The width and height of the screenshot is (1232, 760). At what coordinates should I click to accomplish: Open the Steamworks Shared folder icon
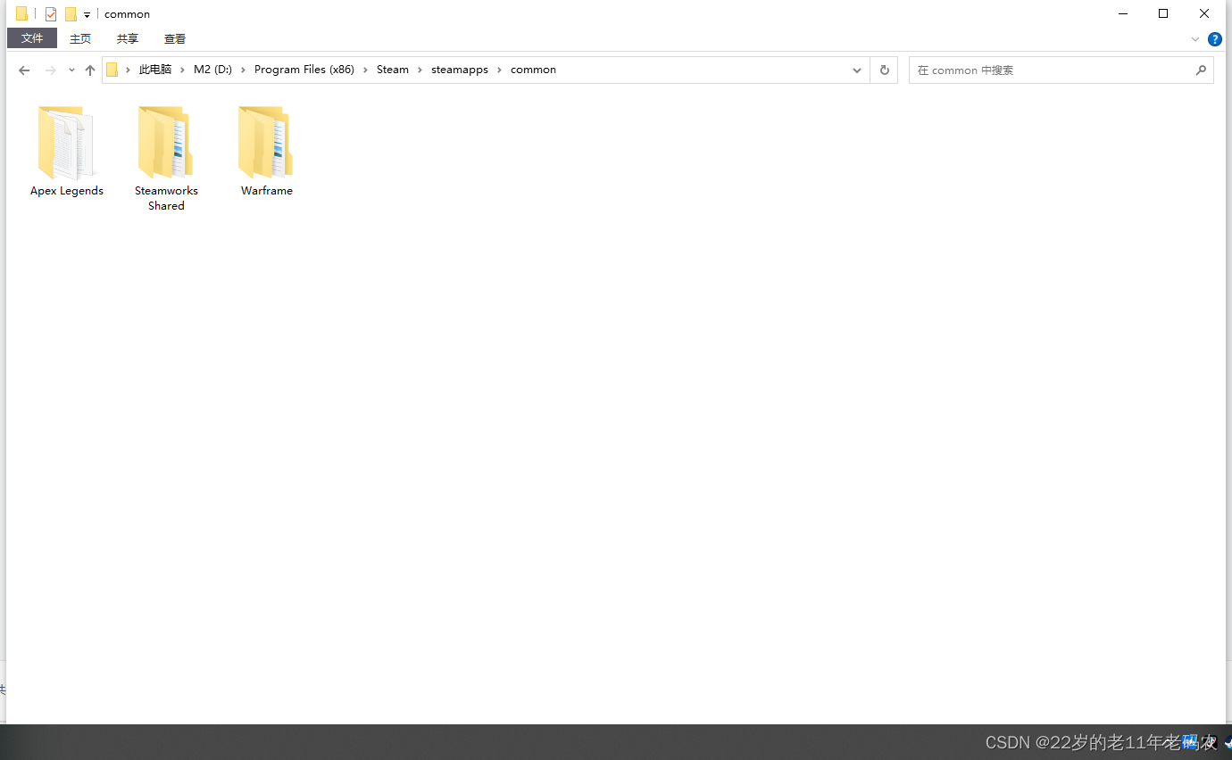(x=166, y=143)
